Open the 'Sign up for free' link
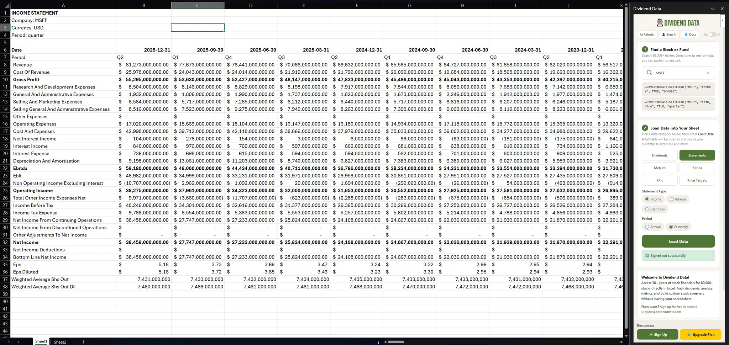729x345 pixels. (x=671, y=307)
